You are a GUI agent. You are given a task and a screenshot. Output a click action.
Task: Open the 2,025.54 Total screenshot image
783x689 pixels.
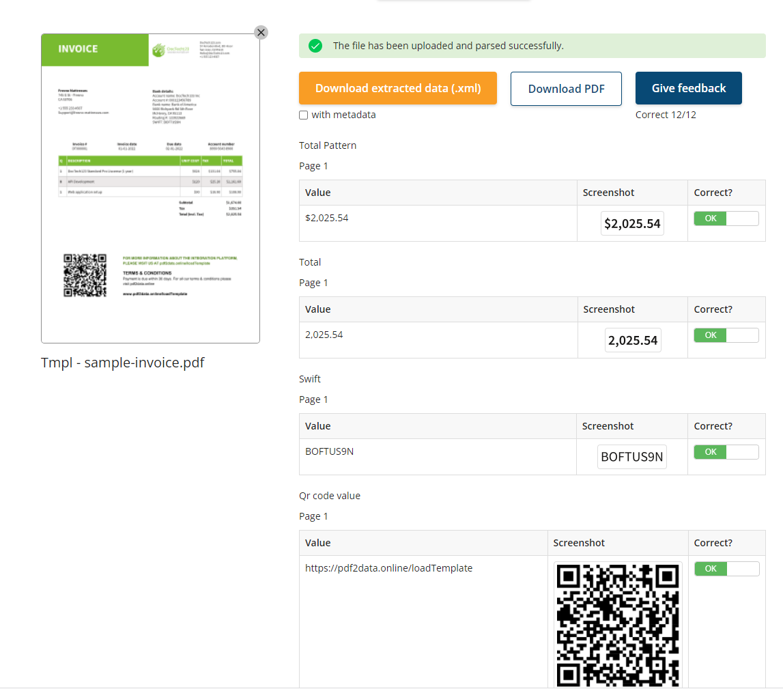[x=633, y=340]
